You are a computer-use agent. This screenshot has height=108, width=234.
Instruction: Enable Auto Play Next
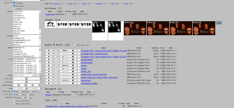coord(75,45)
